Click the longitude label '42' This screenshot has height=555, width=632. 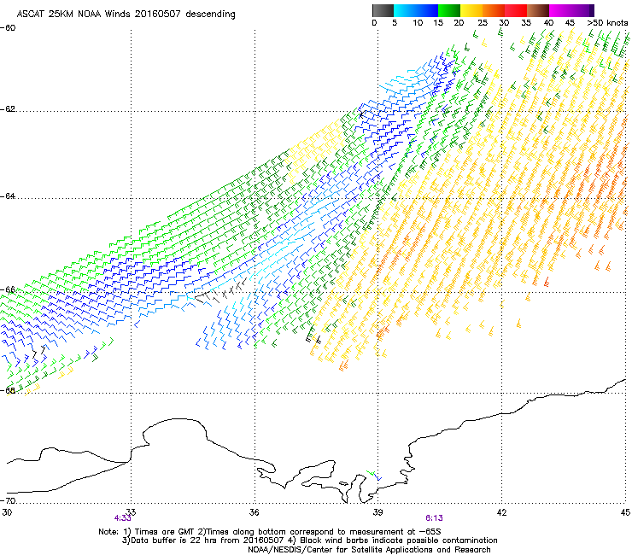[x=501, y=512]
